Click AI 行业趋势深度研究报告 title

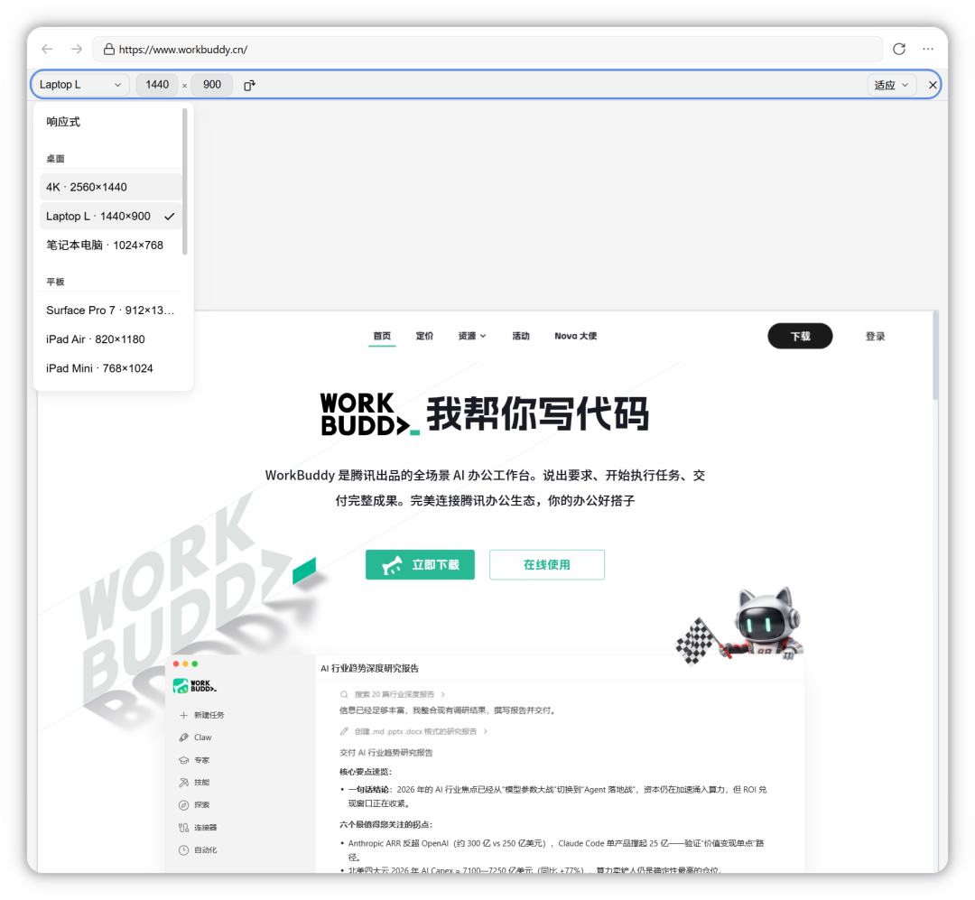(x=370, y=669)
